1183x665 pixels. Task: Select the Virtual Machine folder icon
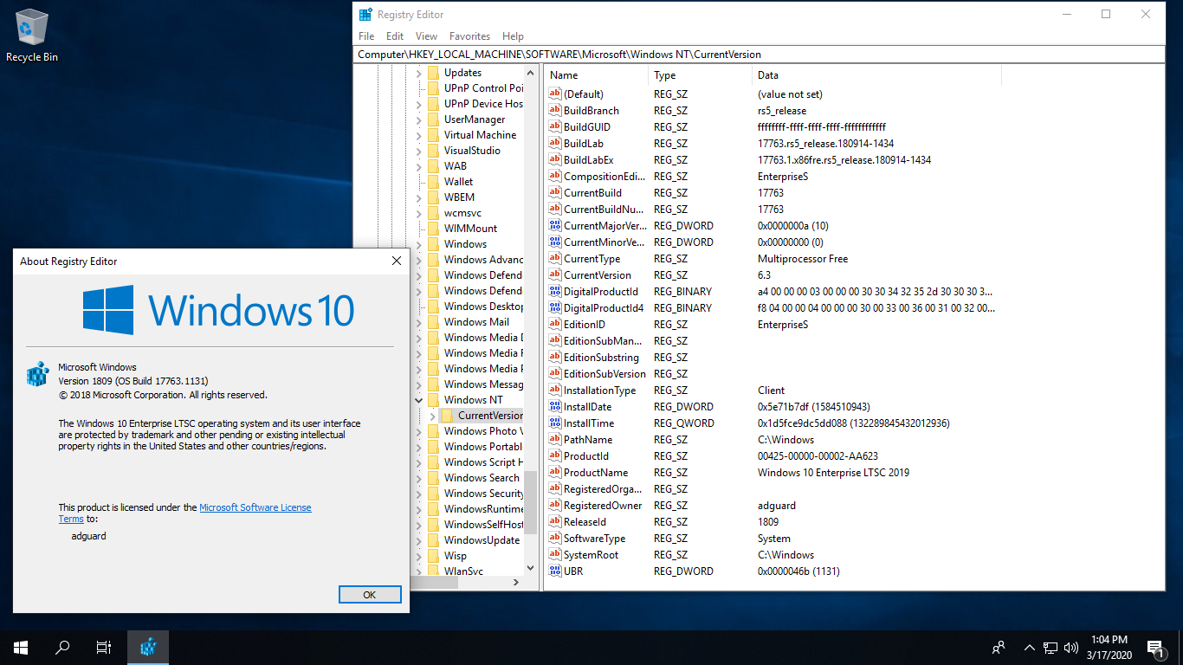click(x=434, y=135)
